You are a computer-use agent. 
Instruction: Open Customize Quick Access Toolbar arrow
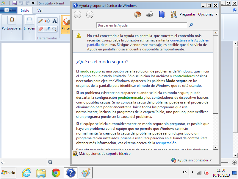coord(33,3)
